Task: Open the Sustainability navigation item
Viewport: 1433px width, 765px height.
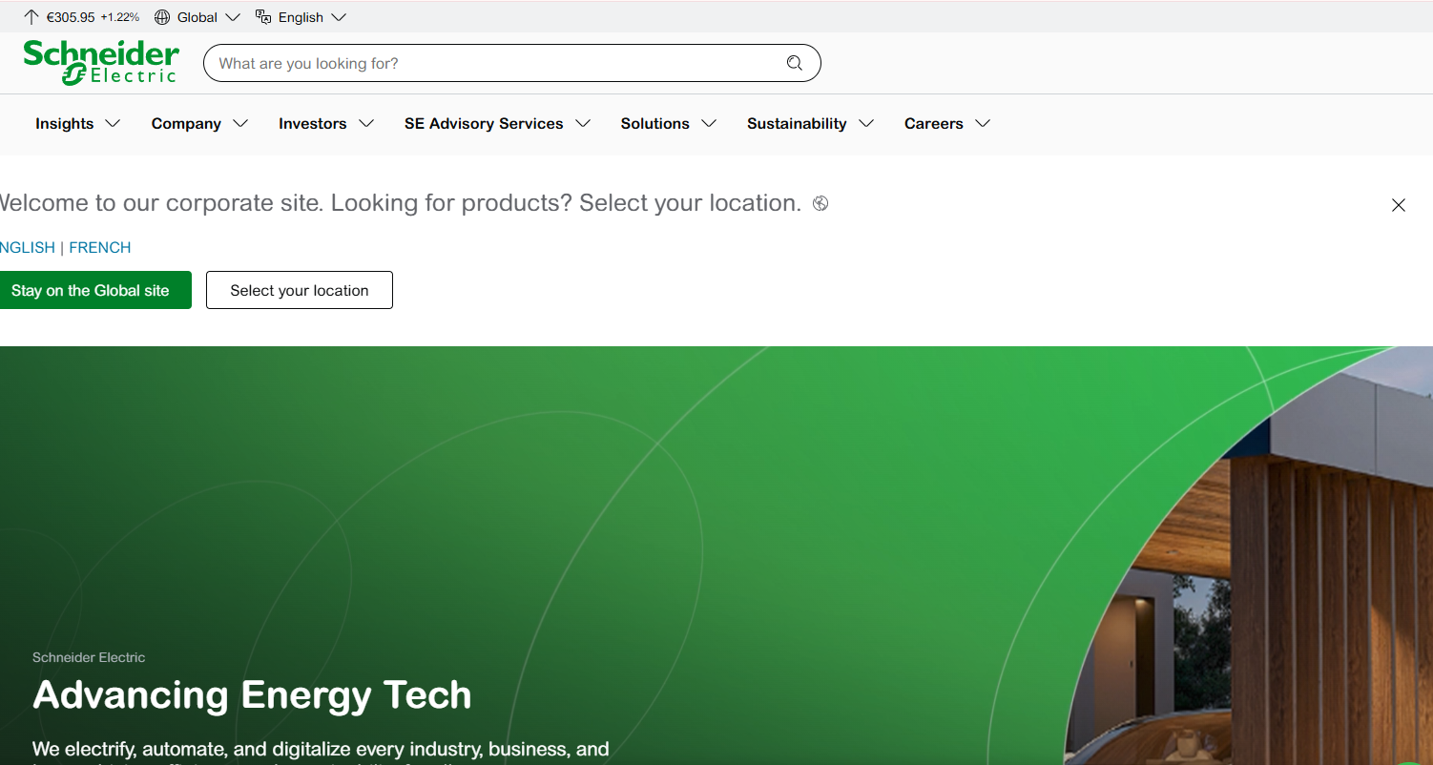Action: click(x=797, y=124)
